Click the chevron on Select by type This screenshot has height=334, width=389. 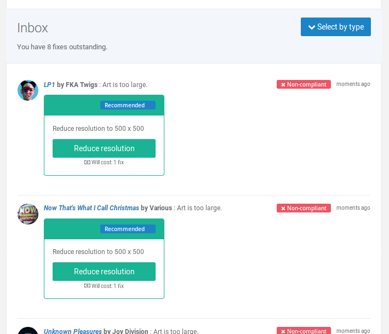(x=312, y=27)
